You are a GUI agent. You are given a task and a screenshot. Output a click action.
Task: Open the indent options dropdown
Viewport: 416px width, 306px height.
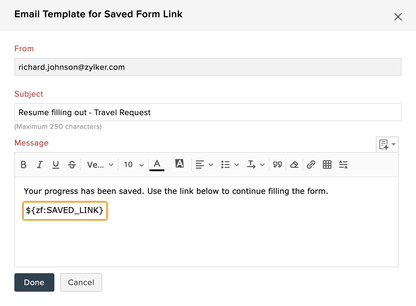point(256,165)
